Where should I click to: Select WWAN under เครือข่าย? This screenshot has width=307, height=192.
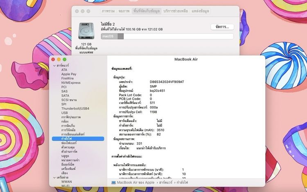pos(67,182)
